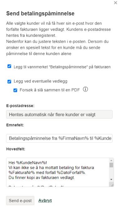Screen dimensions: 122x207
Task: Click the scroll-up arrow in Hovedfelt
Action: click(x=111, y=160)
